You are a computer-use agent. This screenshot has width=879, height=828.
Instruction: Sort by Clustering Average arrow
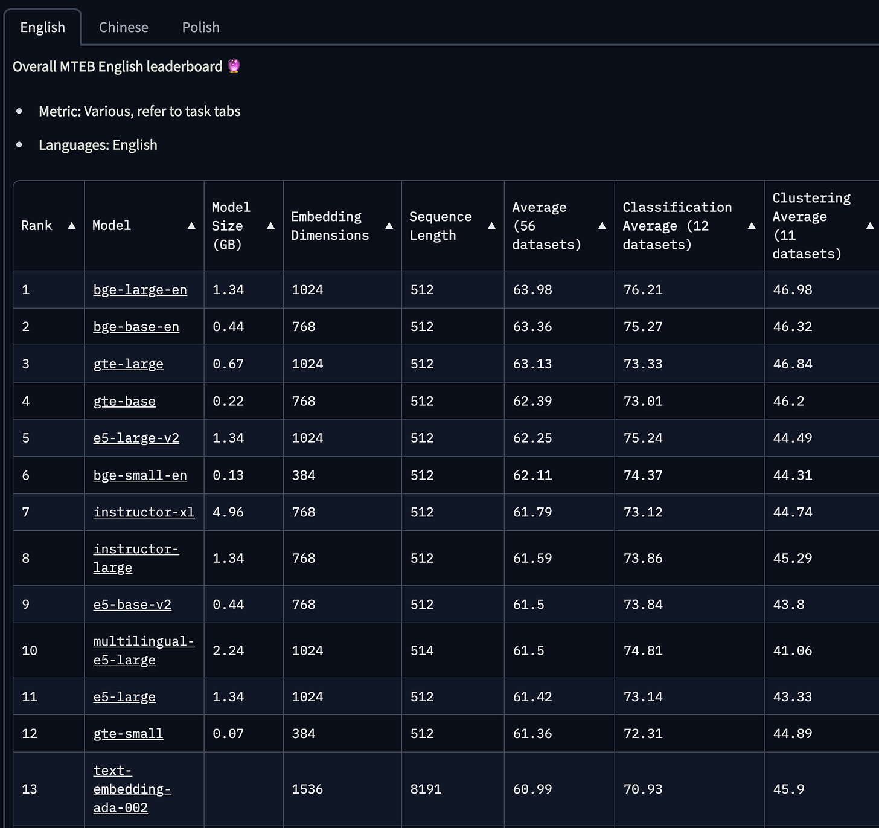coord(870,226)
